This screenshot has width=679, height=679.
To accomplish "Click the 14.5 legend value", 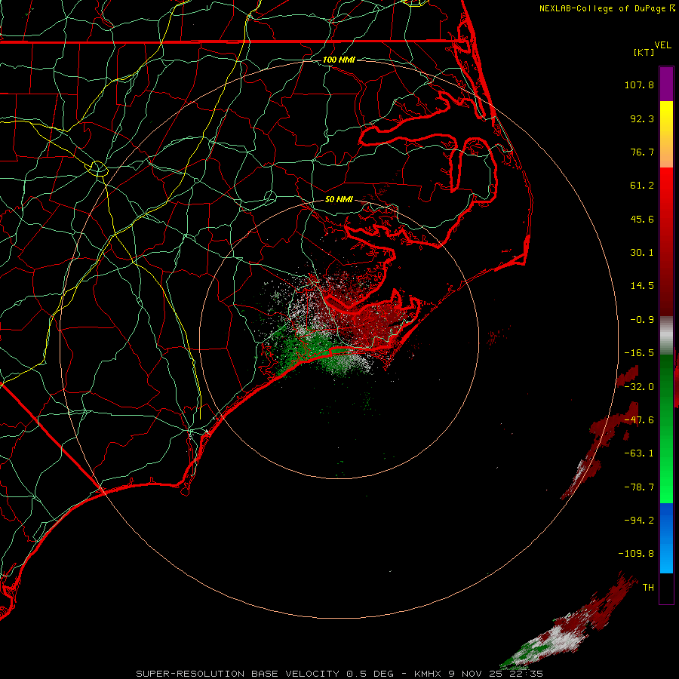I will coord(642,286).
